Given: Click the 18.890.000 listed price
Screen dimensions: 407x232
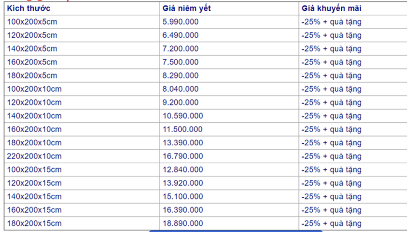Looking at the screenshot, I should [x=183, y=223].
